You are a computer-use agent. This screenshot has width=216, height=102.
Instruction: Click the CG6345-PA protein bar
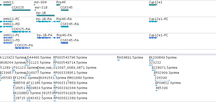pyautogui.click(x=64, y=43)
